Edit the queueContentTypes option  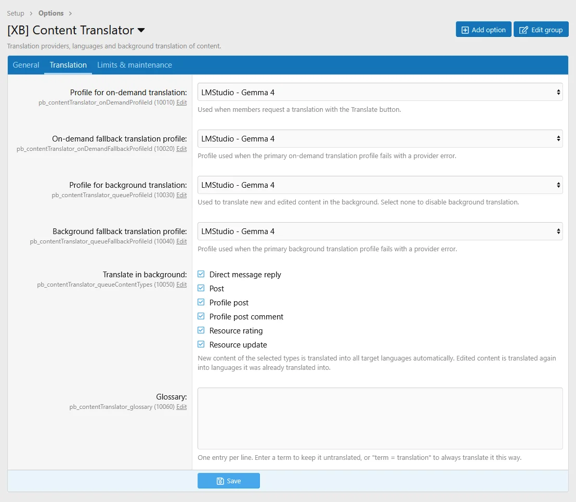[181, 285]
